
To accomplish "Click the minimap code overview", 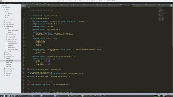I will (x=163, y=14).
